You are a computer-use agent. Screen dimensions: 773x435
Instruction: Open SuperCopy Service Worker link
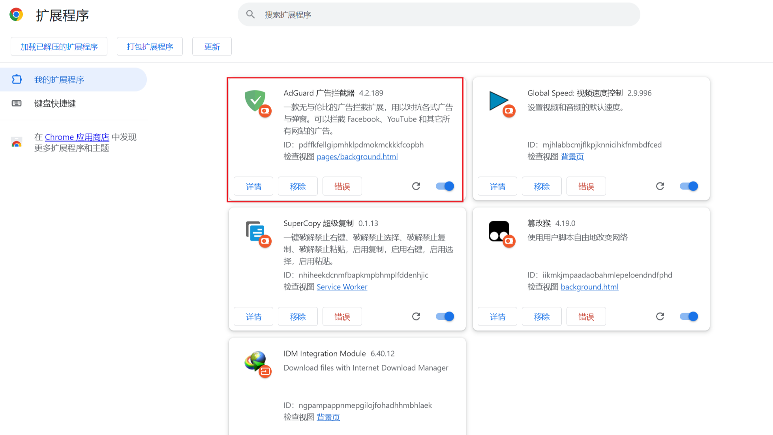342,287
